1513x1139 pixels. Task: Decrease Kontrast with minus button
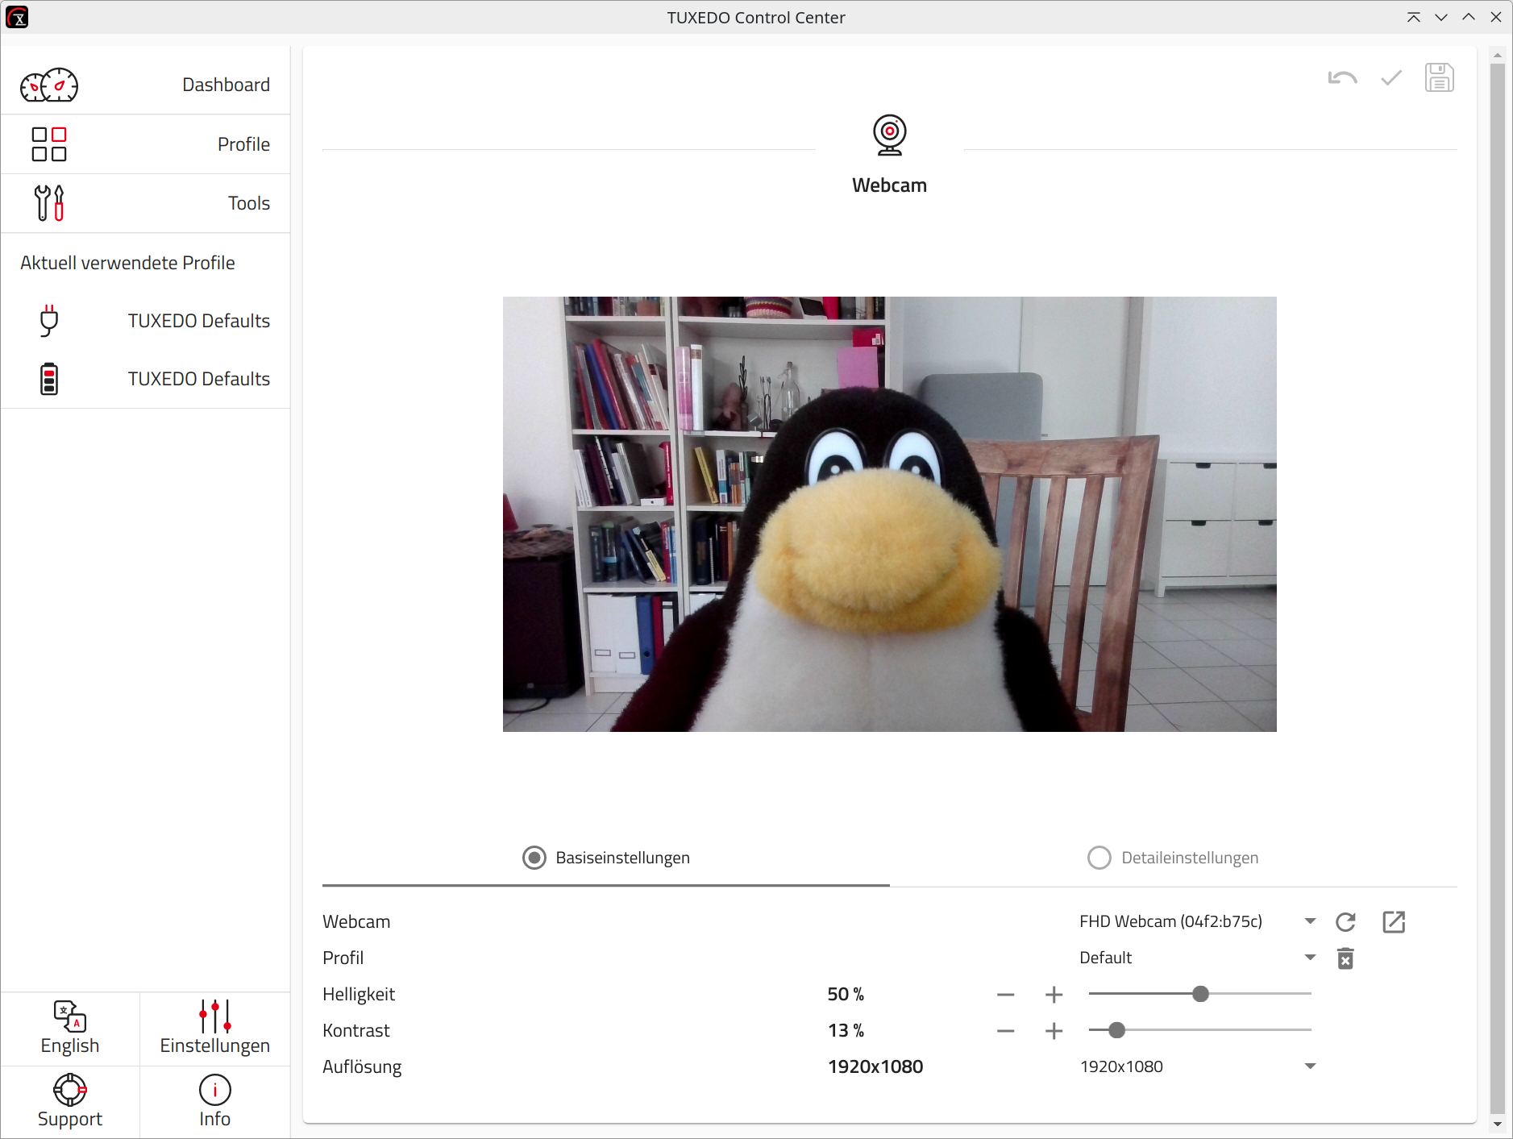(1006, 1031)
